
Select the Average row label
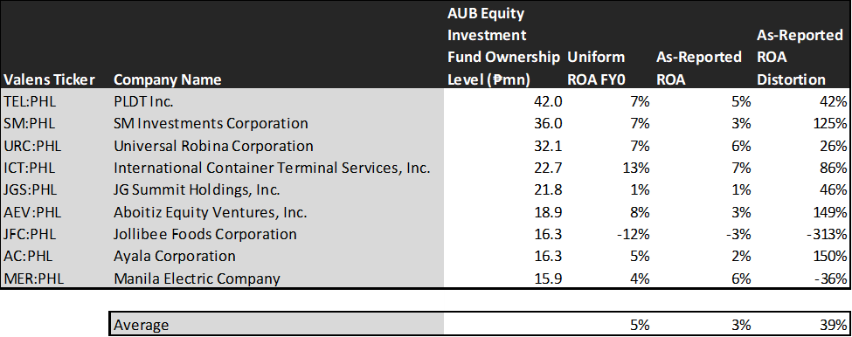coord(142,325)
